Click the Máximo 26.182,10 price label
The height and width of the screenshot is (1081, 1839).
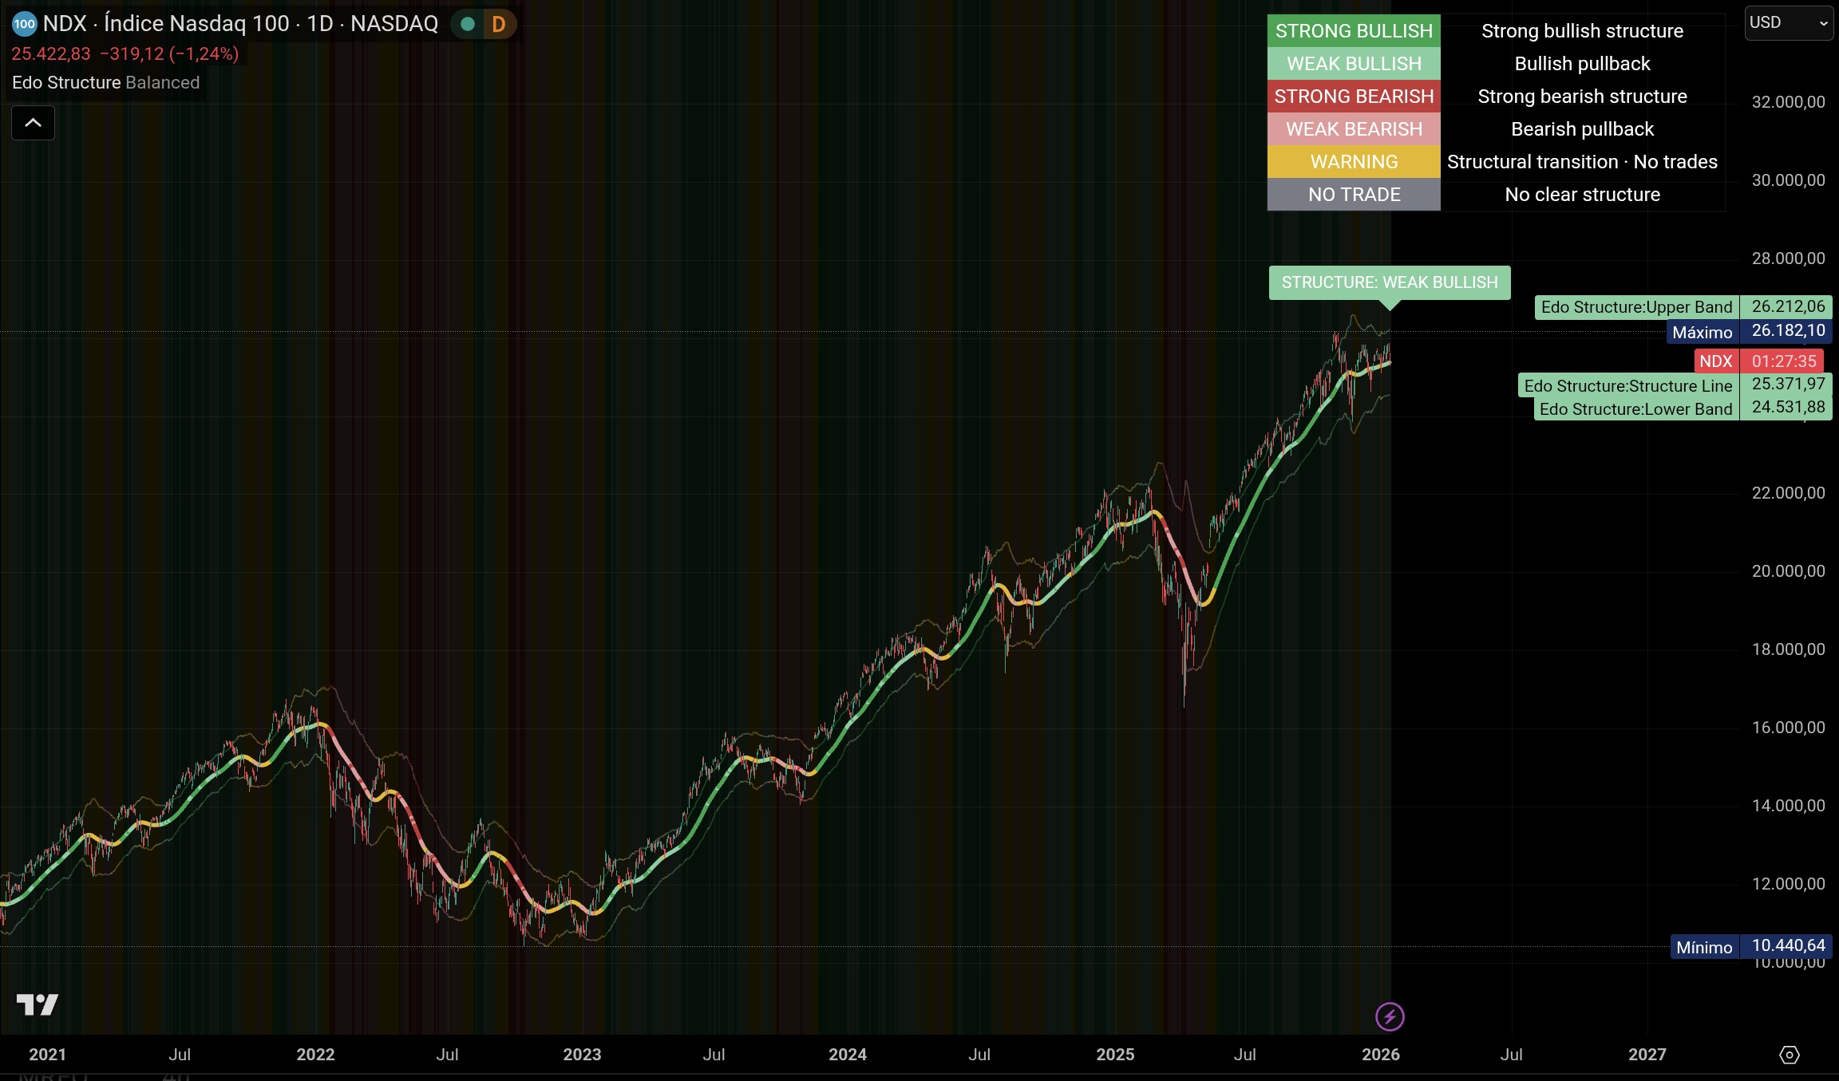(1750, 332)
